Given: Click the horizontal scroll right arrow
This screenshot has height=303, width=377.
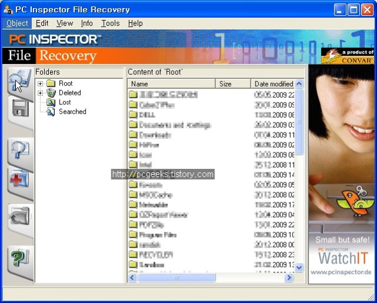Looking at the screenshot, I should click(289, 278).
